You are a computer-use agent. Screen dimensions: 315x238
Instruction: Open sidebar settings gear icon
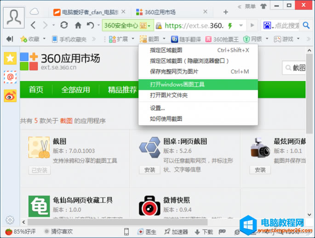(x=9, y=220)
